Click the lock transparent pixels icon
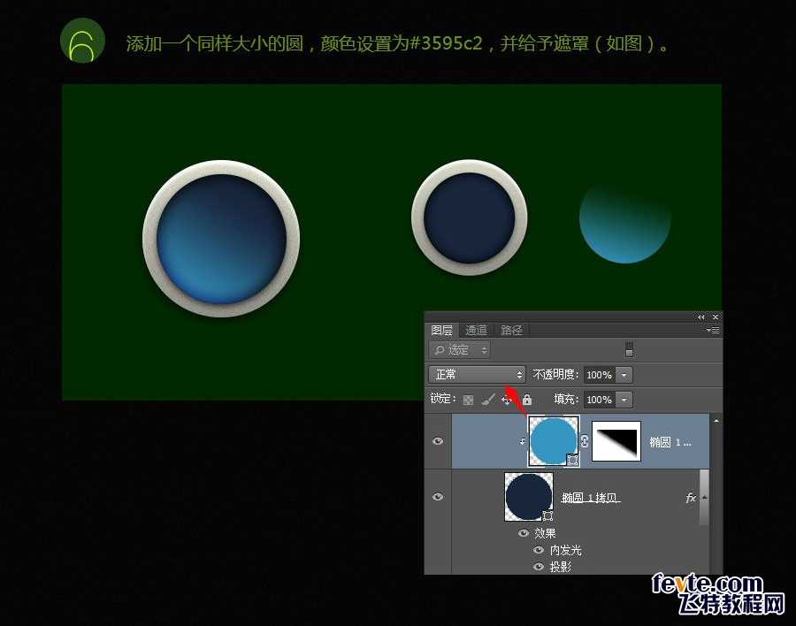The width and height of the screenshot is (796, 626). pyautogui.click(x=468, y=399)
